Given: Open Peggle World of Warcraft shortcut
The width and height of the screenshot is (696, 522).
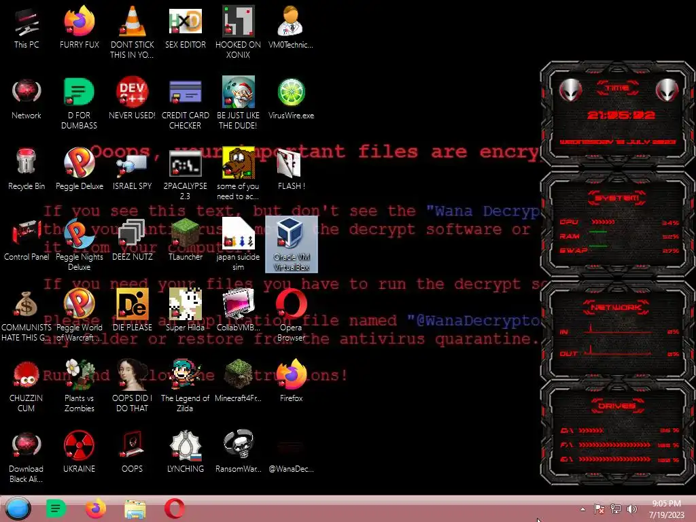Looking at the screenshot, I should click(x=79, y=315).
